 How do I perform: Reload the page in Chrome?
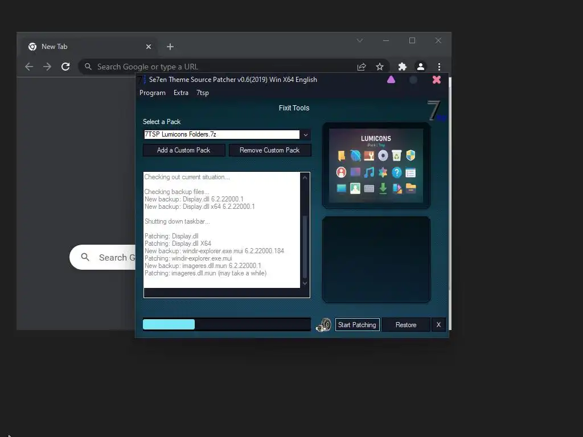pyautogui.click(x=65, y=67)
